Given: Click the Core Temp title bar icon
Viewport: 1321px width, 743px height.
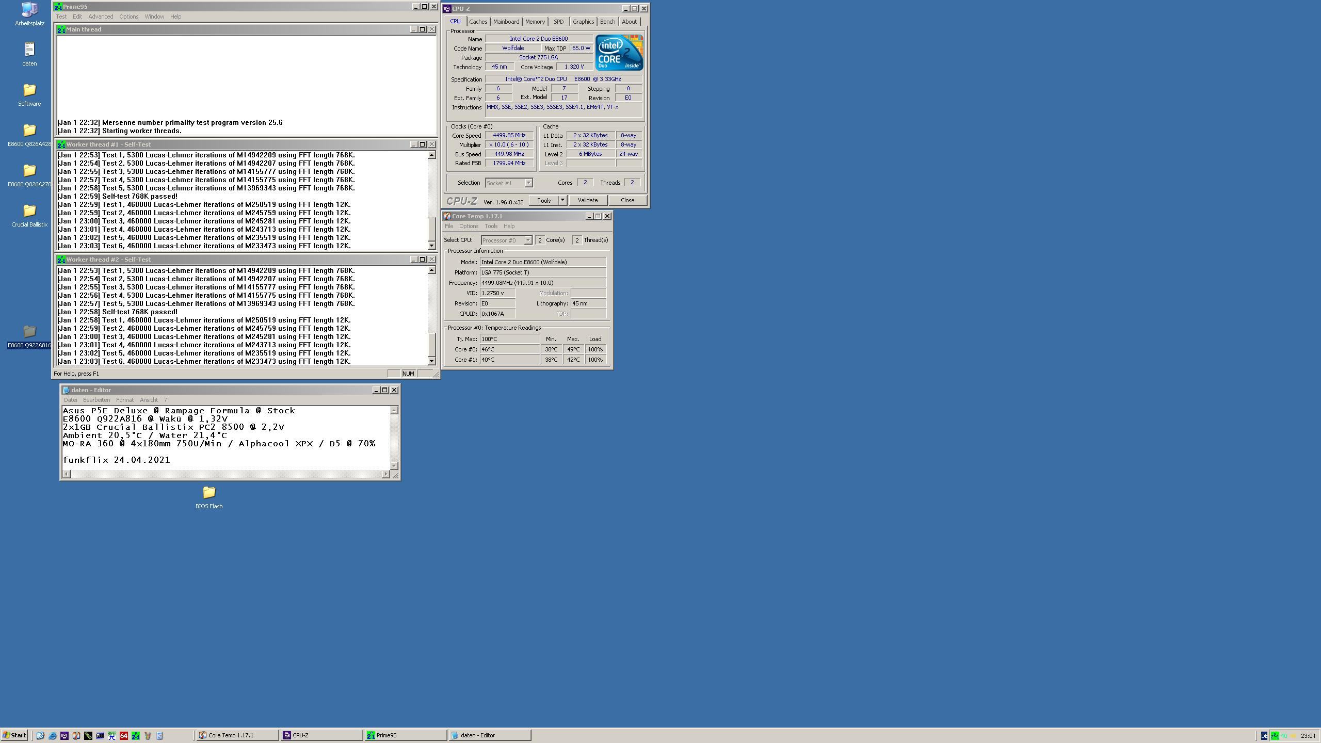Looking at the screenshot, I should click(x=447, y=216).
